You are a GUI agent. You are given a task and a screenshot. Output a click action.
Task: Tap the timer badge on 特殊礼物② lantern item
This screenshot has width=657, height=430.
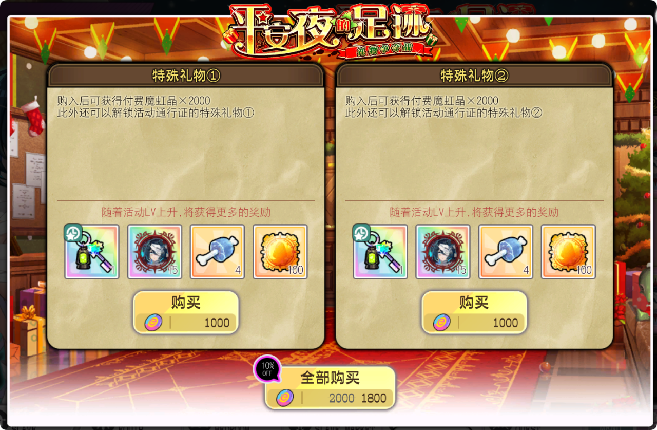[x=361, y=233]
